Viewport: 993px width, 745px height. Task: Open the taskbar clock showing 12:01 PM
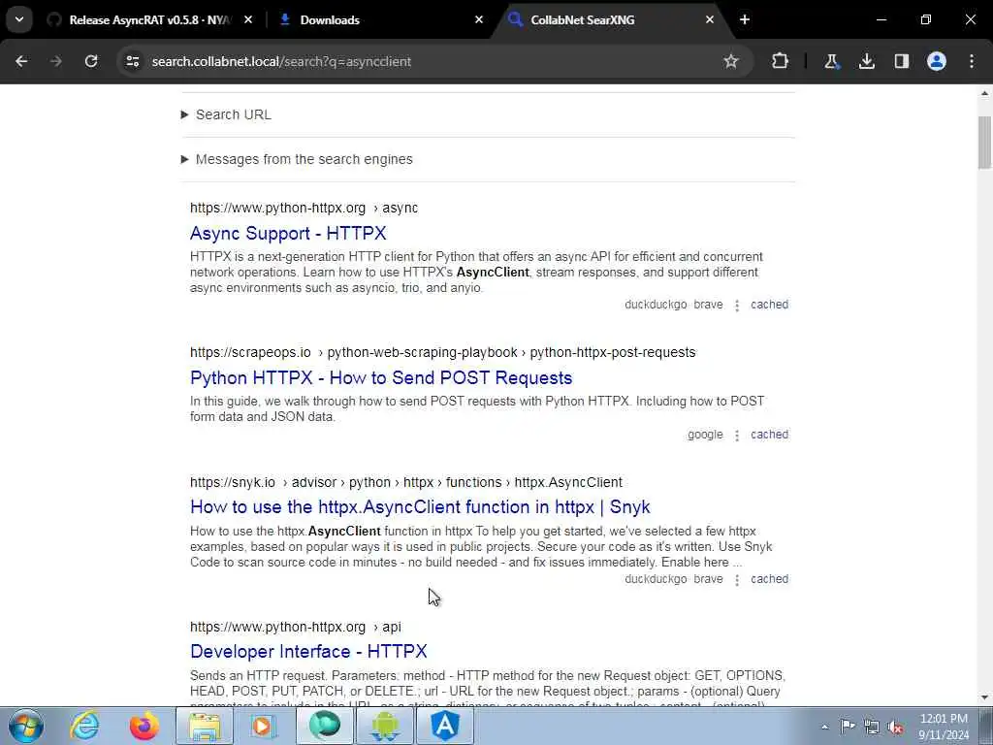click(944, 727)
